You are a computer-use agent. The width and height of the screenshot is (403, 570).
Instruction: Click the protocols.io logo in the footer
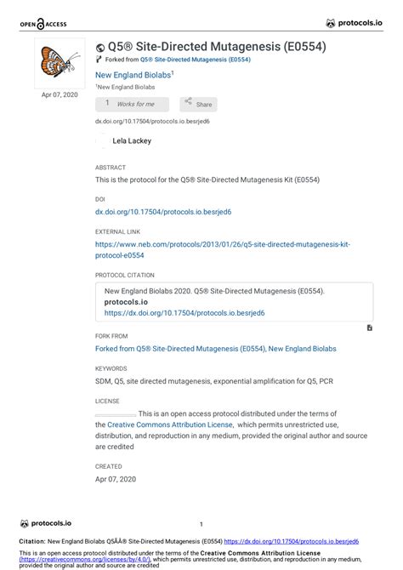coord(46,523)
